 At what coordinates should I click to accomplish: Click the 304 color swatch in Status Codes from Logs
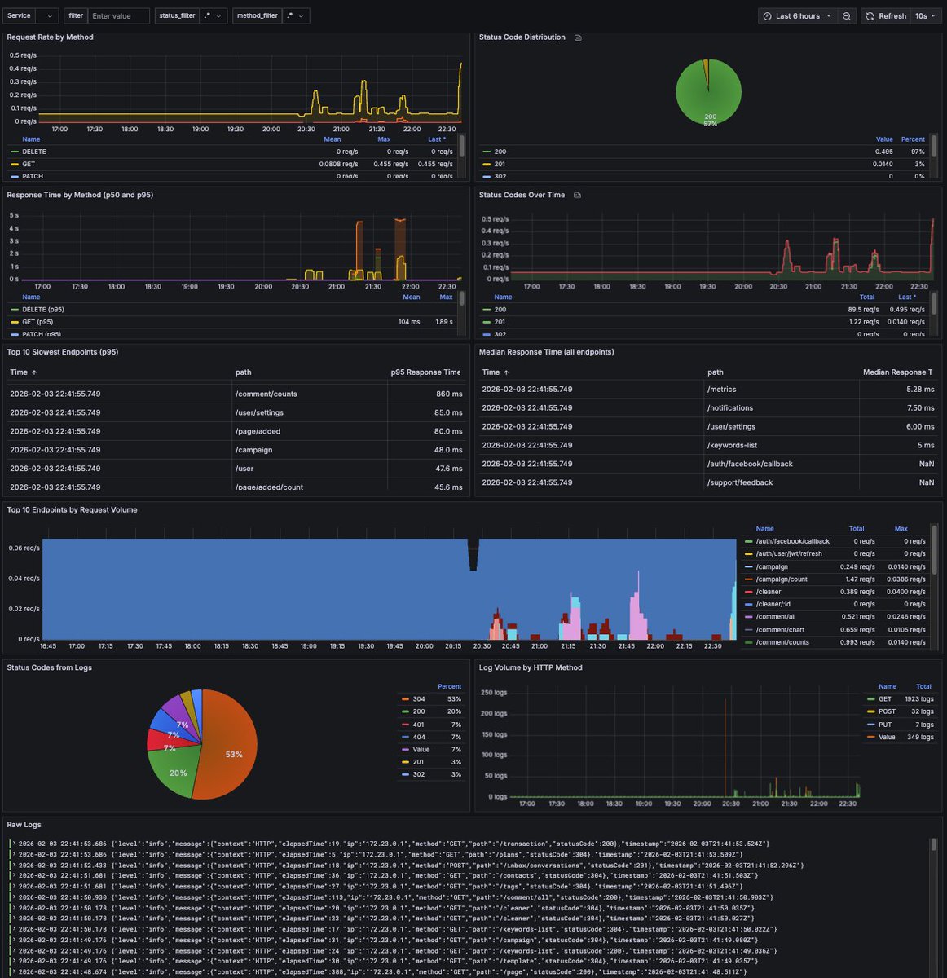click(x=406, y=699)
